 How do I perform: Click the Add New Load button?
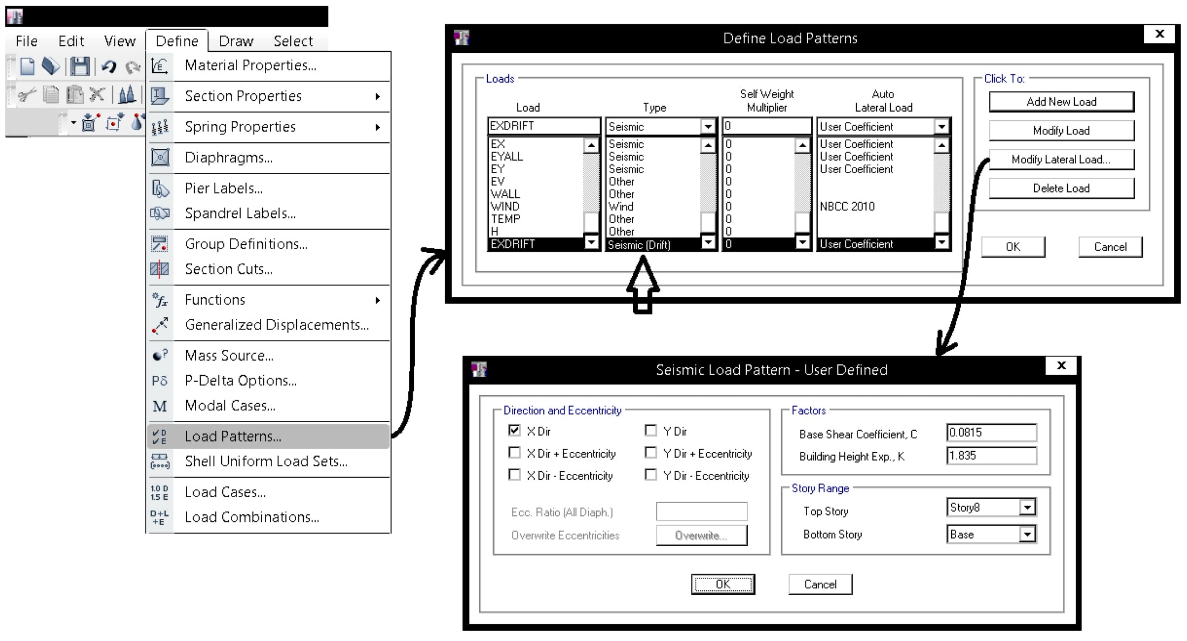click(1061, 101)
